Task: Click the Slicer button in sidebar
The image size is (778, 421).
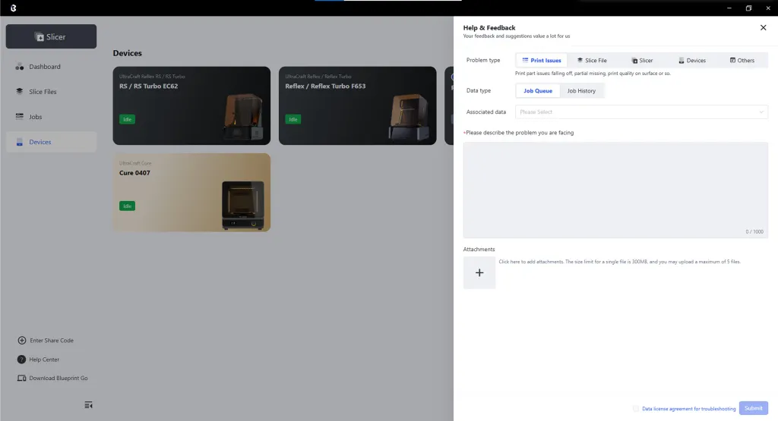Action: tap(51, 36)
